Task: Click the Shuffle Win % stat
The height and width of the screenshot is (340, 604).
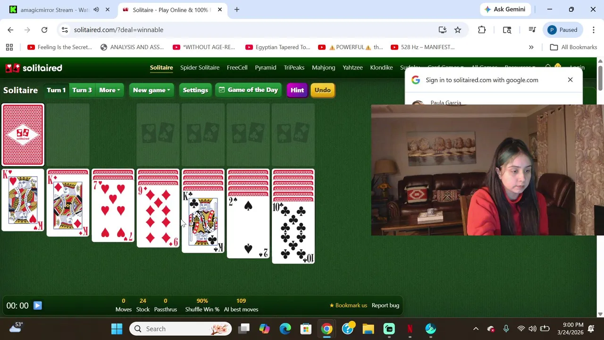Action: (202, 305)
